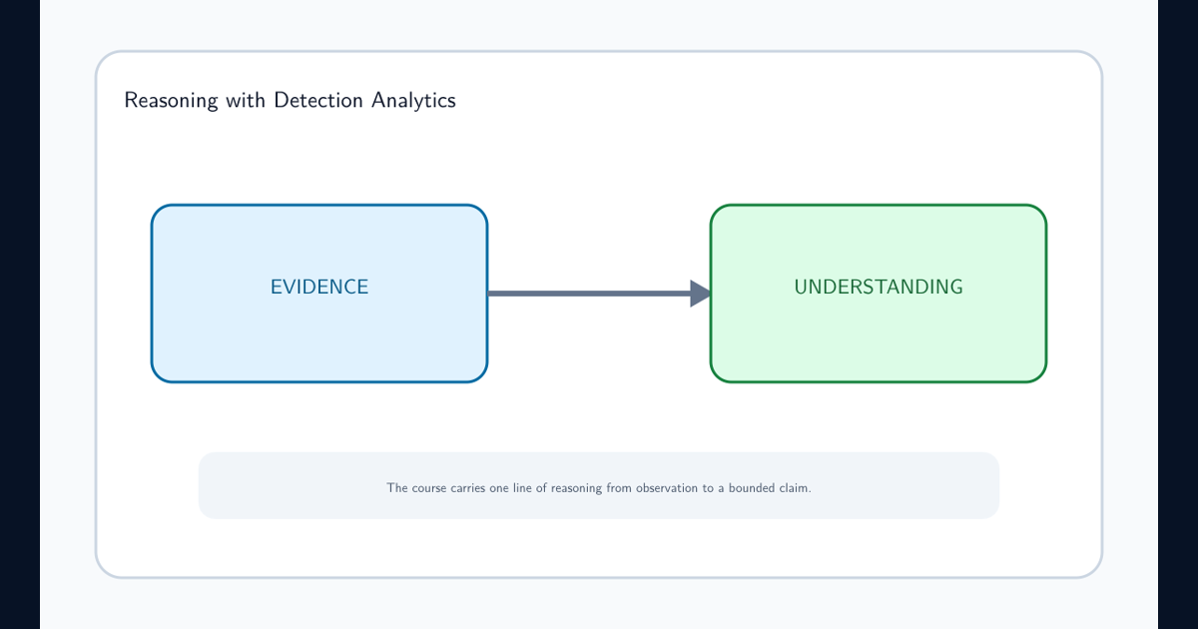Click the dark strip on the right edge

point(1178,314)
